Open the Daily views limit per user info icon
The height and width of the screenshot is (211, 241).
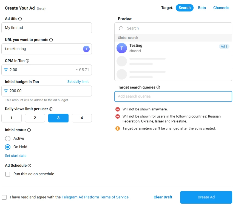pos(51,109)
